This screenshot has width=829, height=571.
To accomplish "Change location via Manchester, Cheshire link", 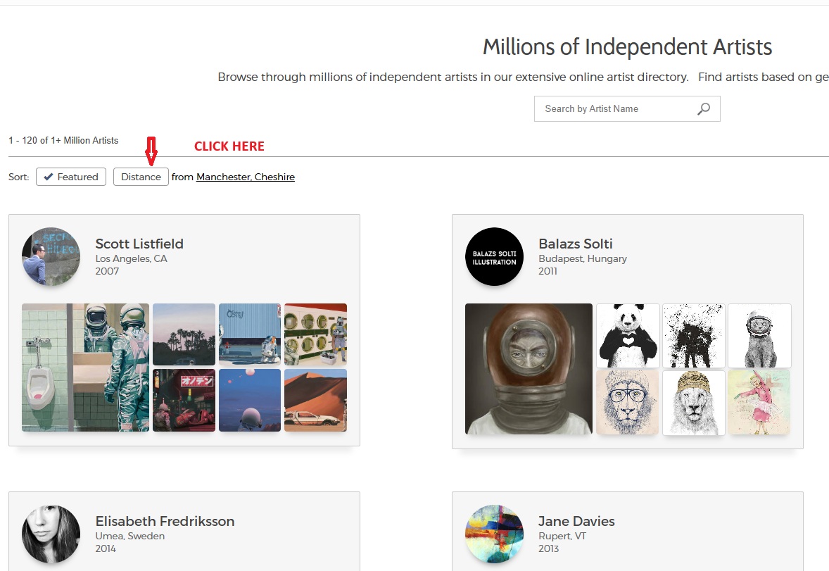I will point(246,177).
